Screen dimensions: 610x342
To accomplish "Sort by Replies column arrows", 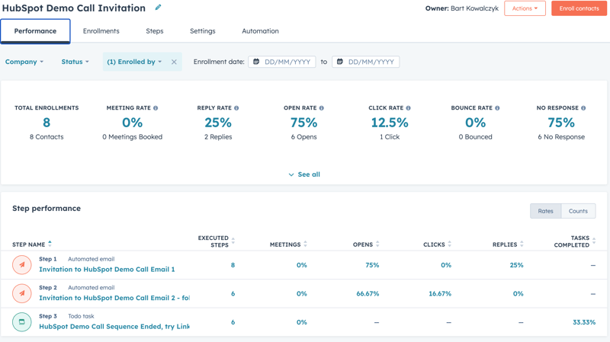I will [x=522, y=244].
